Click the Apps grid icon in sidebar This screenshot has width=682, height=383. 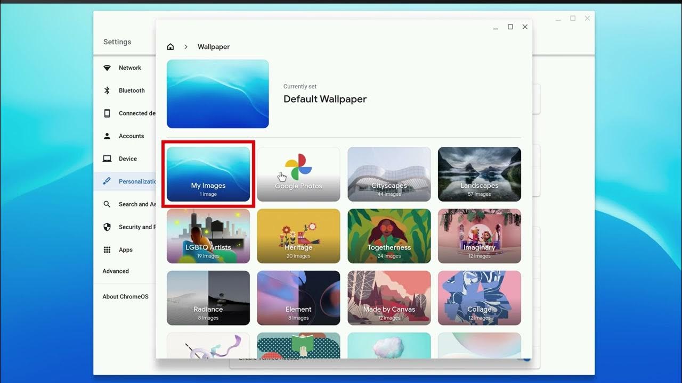(x=107, y=250)
